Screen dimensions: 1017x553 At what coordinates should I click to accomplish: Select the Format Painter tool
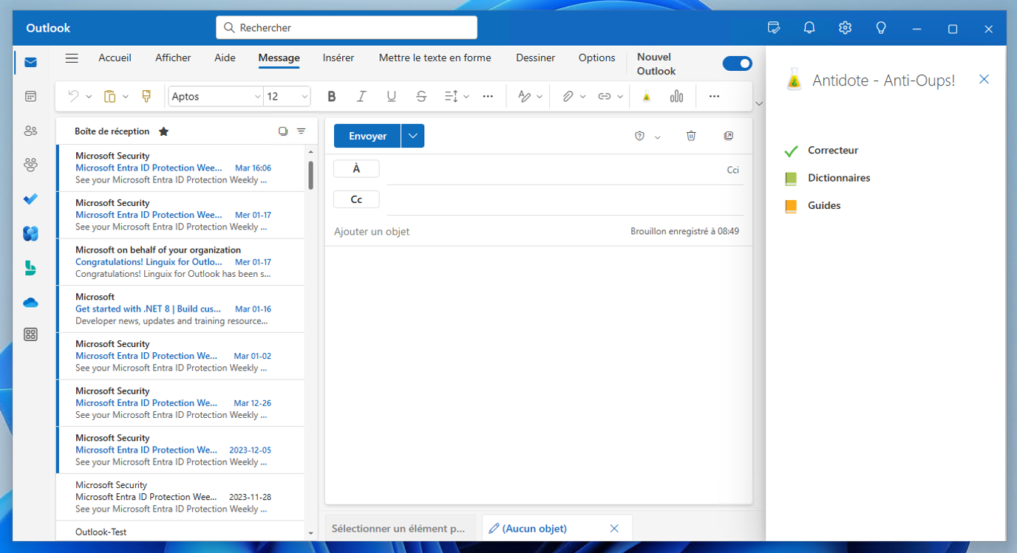pos(146,97)
